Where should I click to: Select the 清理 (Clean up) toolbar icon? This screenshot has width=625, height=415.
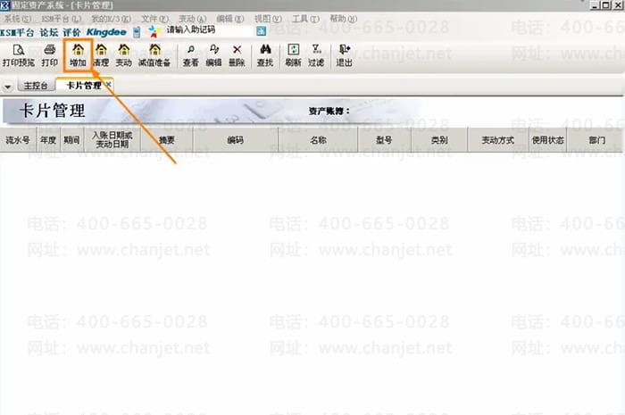click(101, 51)
